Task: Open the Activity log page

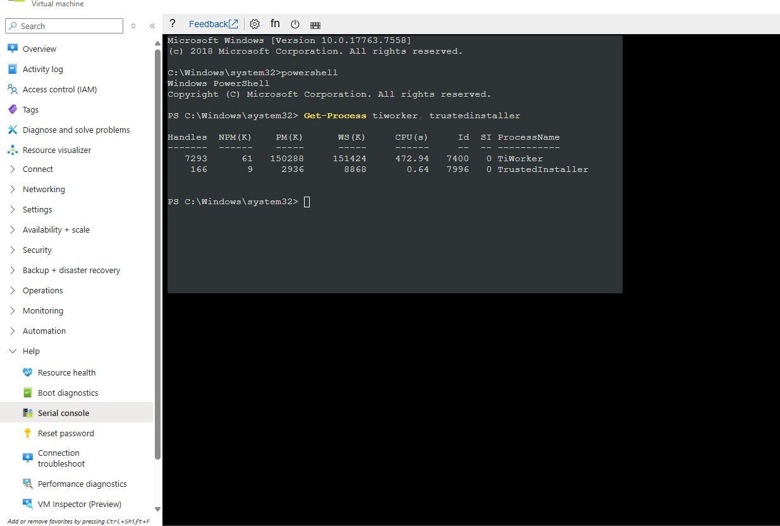Action: tap(43, 69)
